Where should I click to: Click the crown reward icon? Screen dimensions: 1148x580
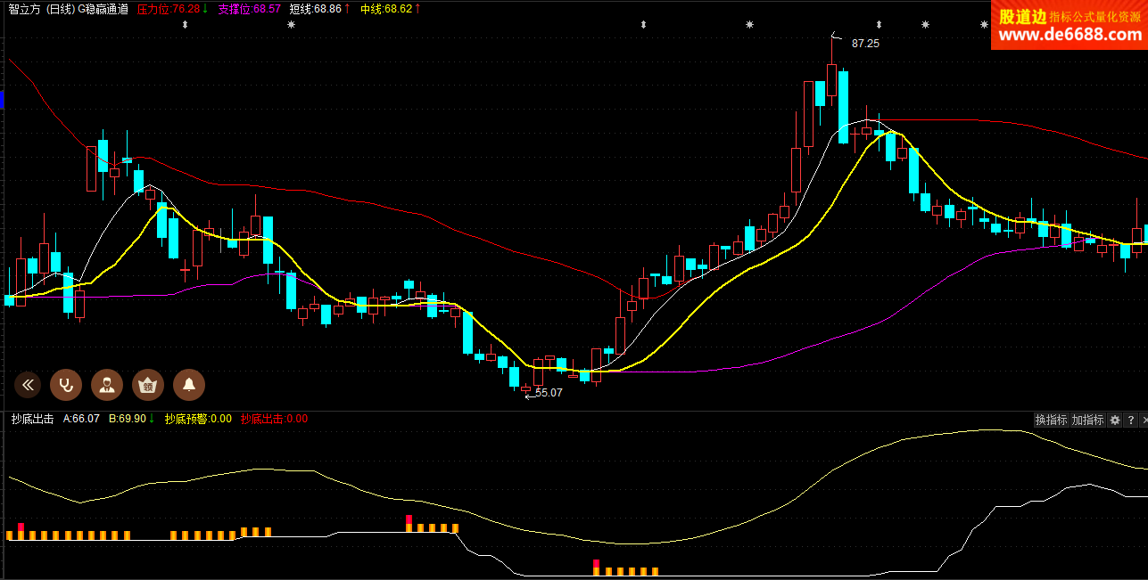[148, 385]
